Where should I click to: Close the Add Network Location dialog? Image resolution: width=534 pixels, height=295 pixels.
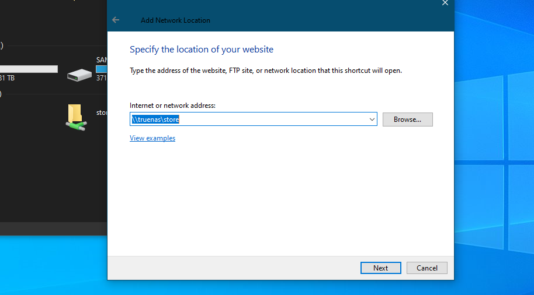(445, 3)
